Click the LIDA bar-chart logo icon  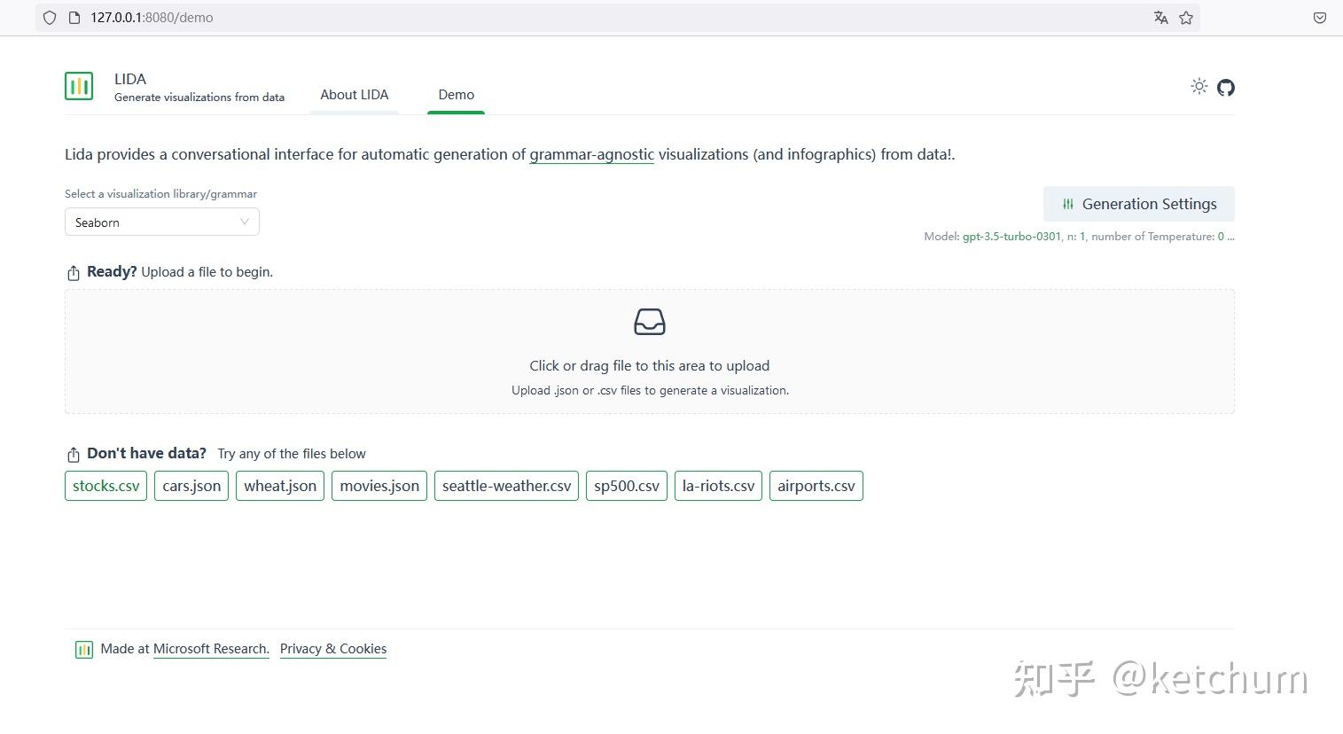tap(79, 86)
